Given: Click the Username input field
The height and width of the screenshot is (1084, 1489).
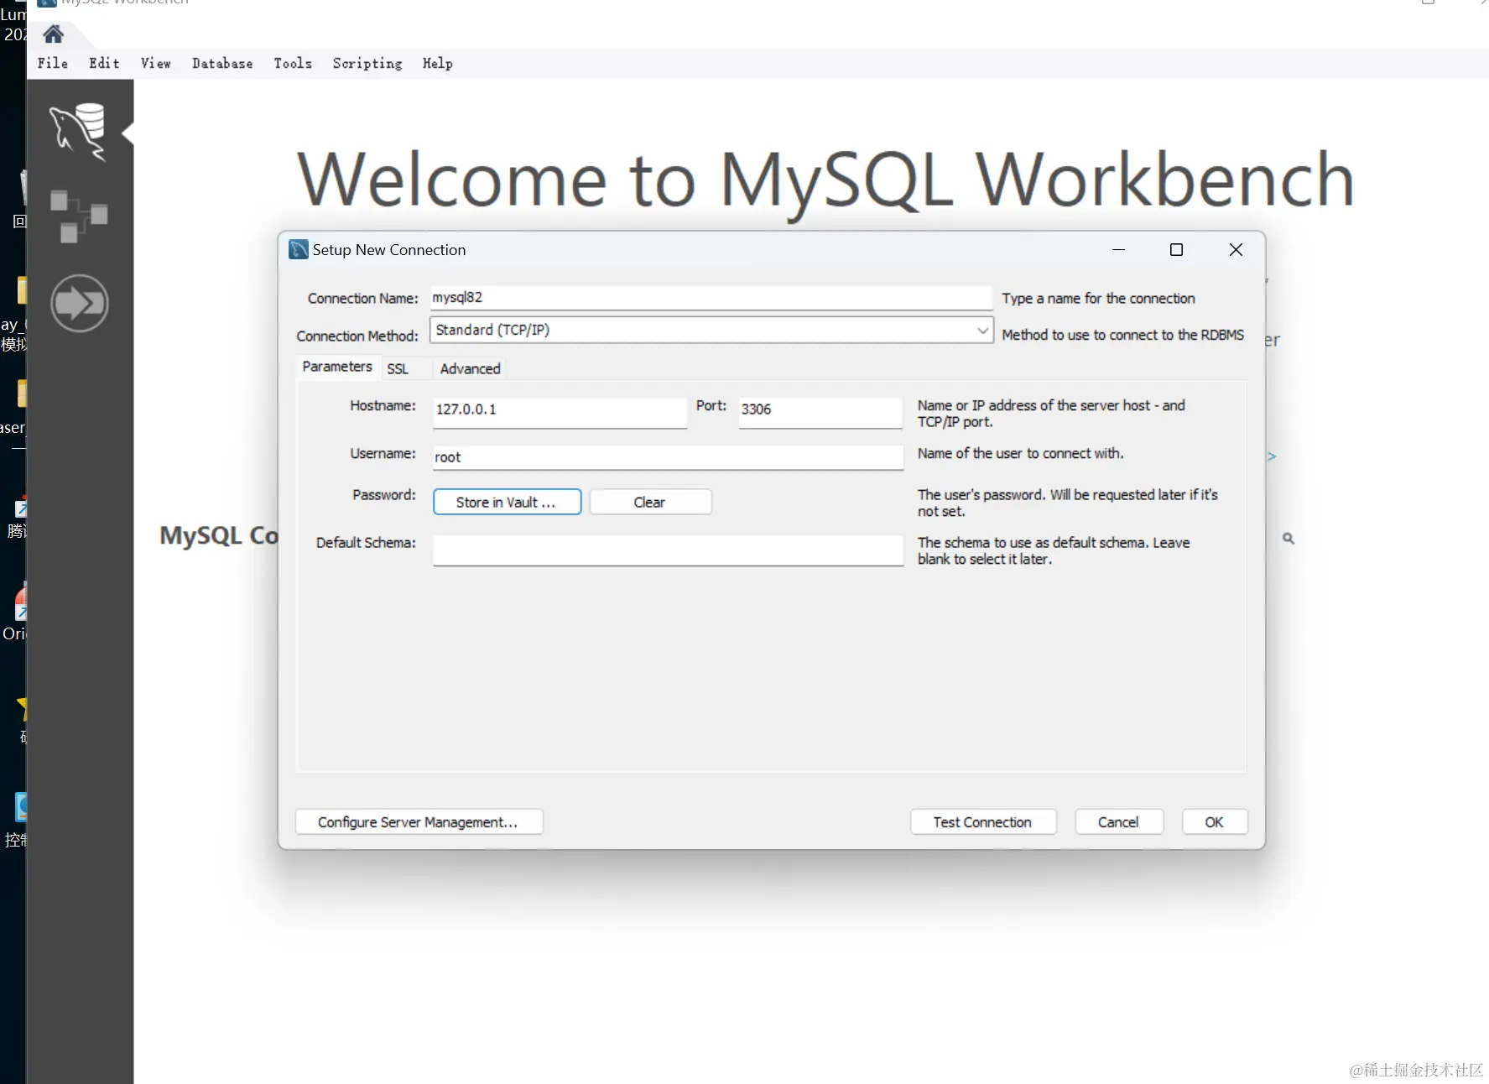Looking at the screenshot, I should pos(668,457).
